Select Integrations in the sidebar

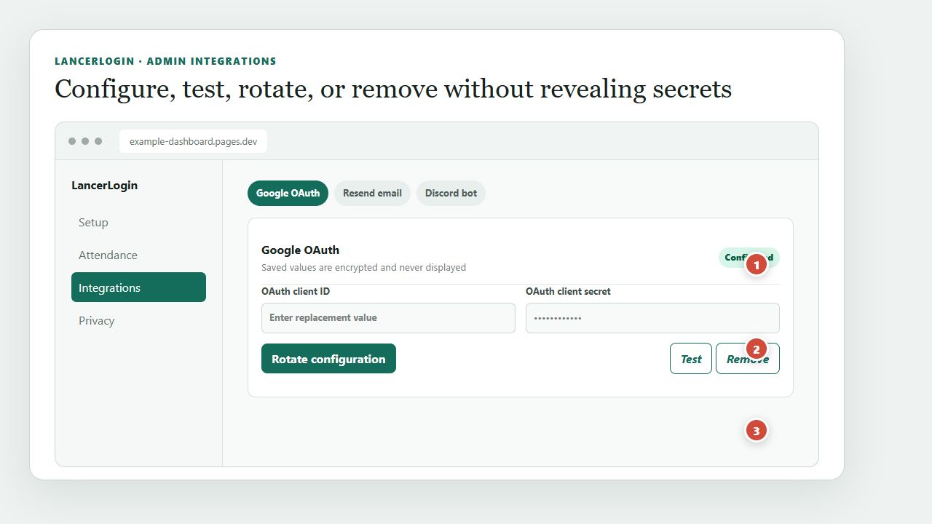(x=138, y=287)
